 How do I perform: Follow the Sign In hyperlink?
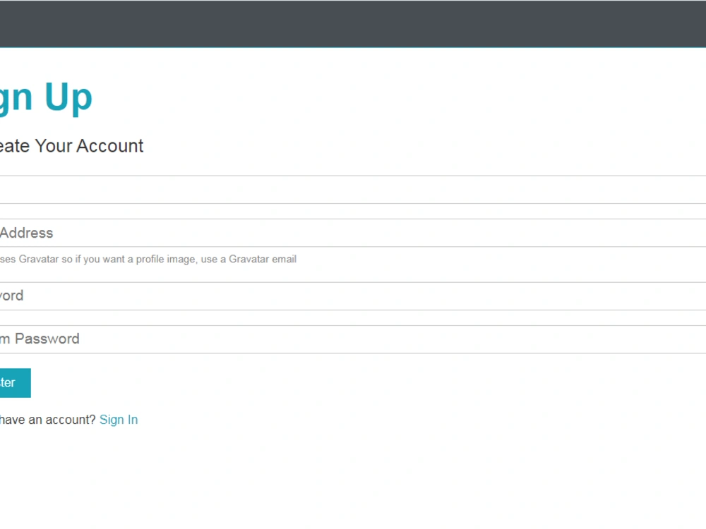pos(119,420)
